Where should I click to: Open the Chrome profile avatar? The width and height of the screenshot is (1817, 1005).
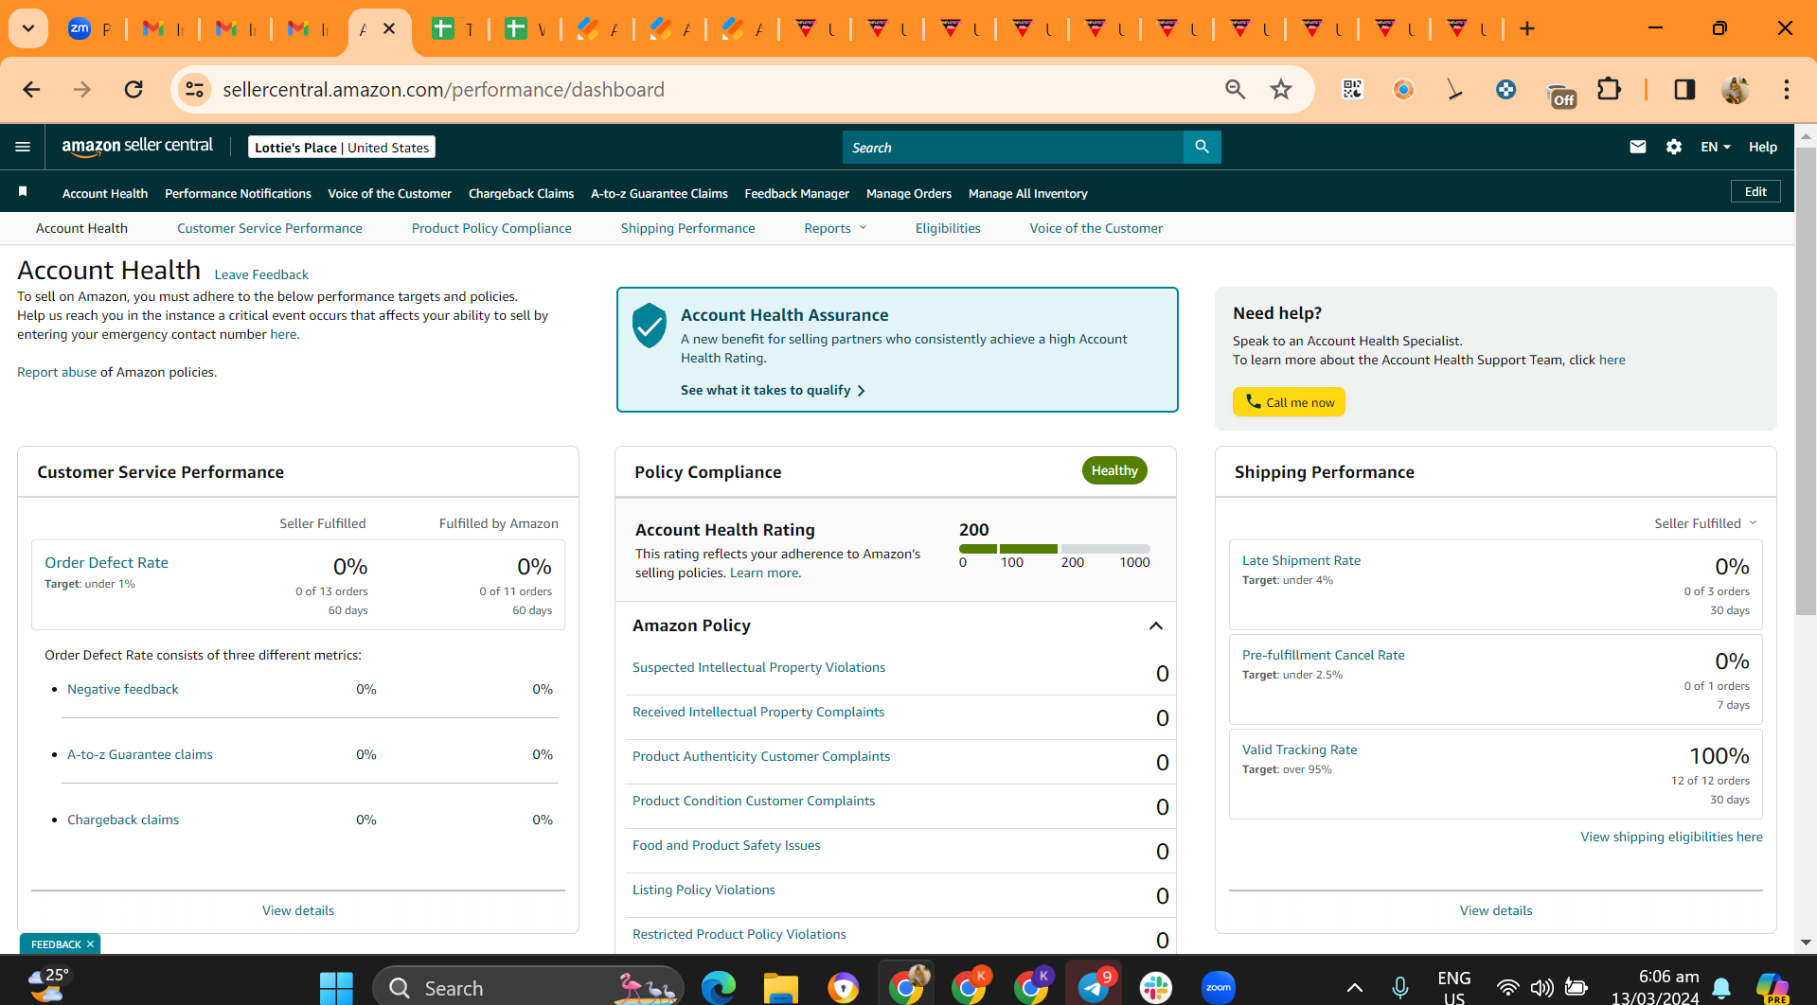point(1735,89)
